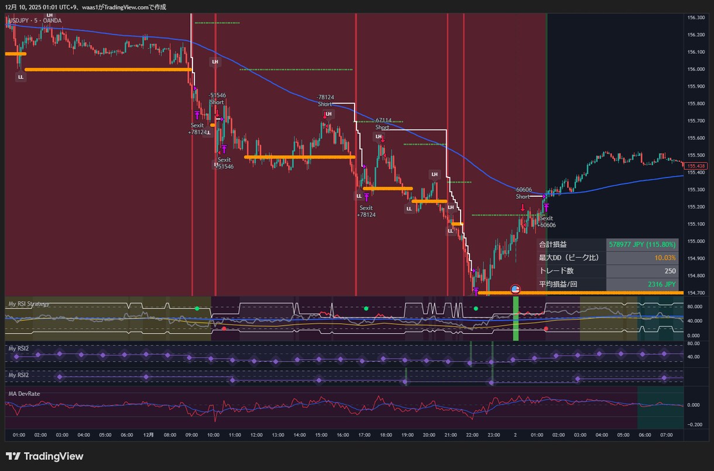Click the 80.000 RSI Strategy scale label
This screenshot has width=714, height=471.
click(x=694, y=306)
